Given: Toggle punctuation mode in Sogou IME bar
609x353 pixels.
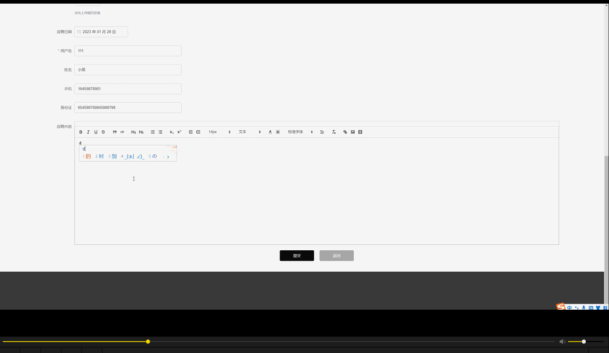Looking at the screenshot, I should [577, 308].
